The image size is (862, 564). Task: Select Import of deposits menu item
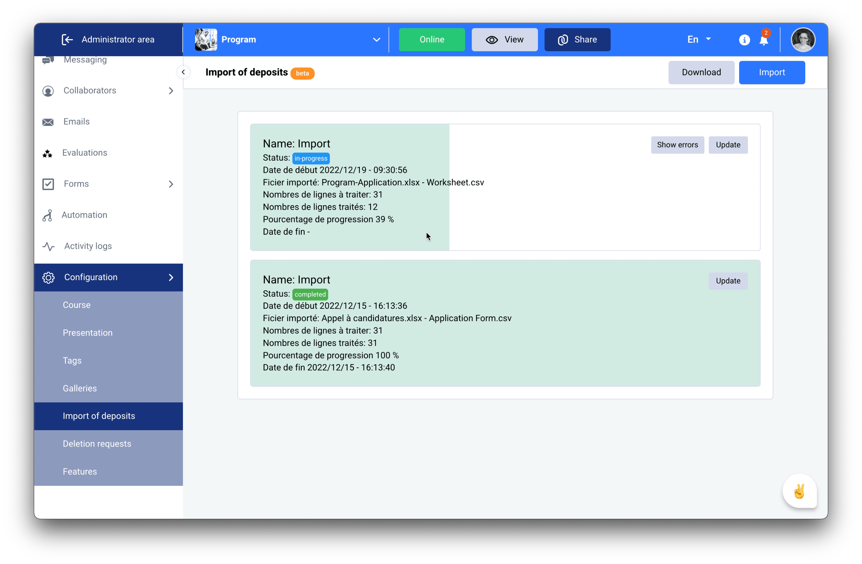[x=108, y=416]
